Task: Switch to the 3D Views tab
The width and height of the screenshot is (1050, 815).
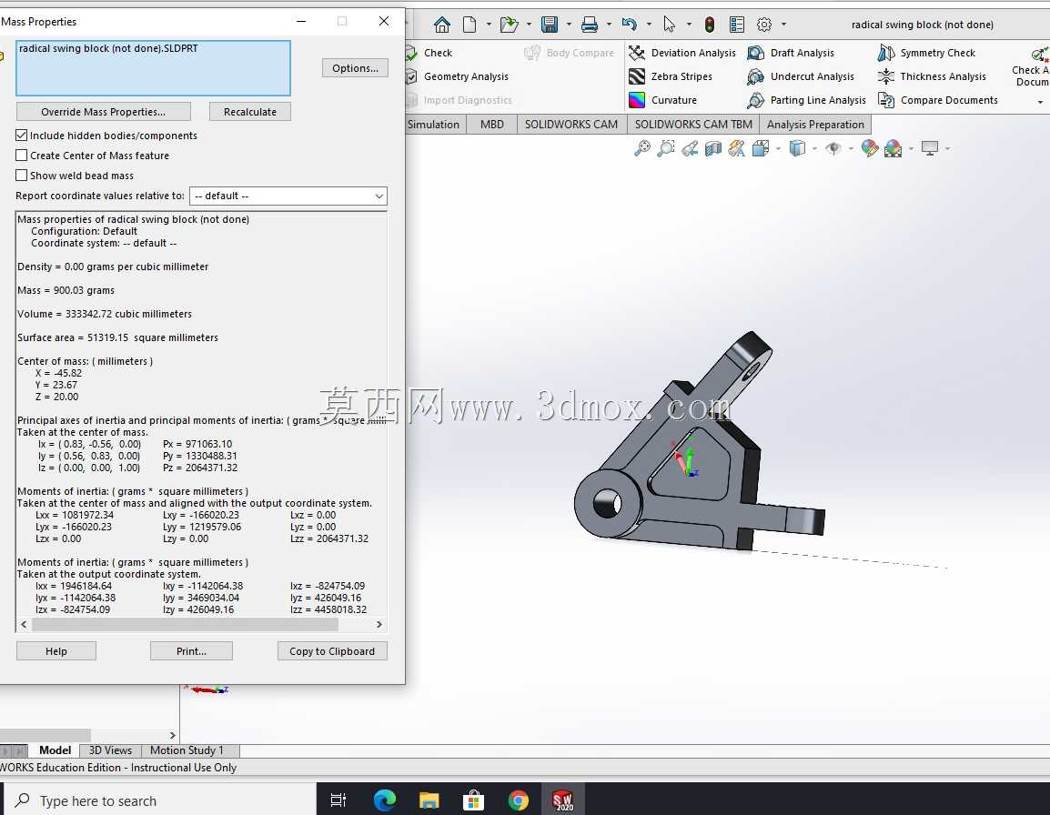Action: pyautogui.click(x=110, y=750)
